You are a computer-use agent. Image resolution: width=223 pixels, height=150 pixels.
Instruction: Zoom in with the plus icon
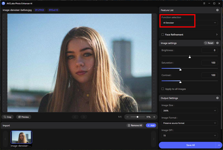154,117
